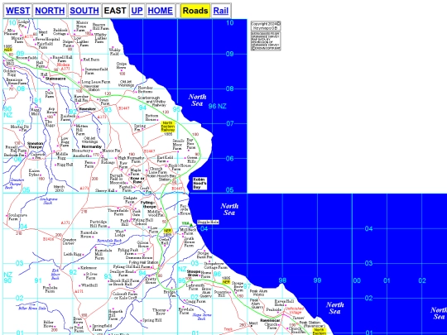Screen dimensions: 447x335
Task: Click the Sneaton Corner label
Action: tap(70, 242)
